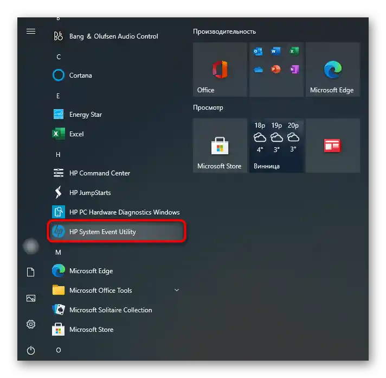Click OneNote icon in Office tile group
Screen dimensions: 386x378
(x=294, y=70)
